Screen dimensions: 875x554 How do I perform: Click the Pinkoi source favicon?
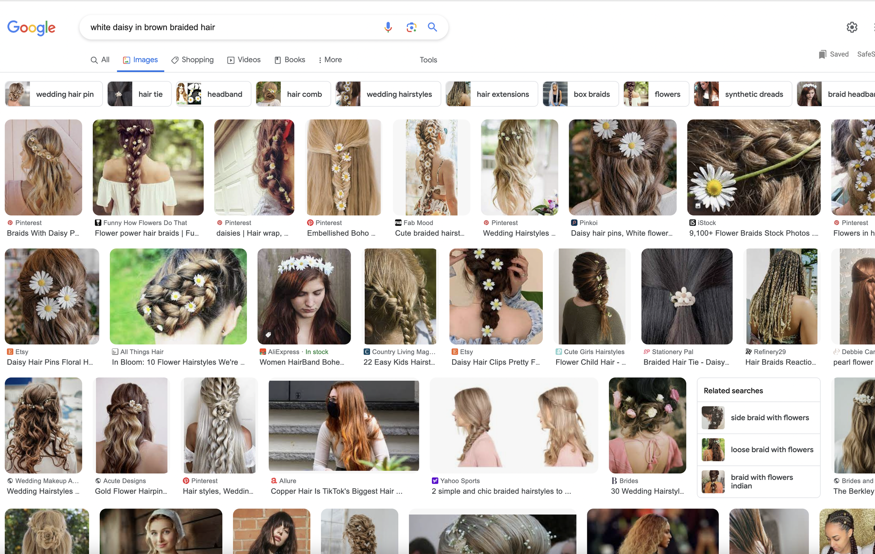[574, 223]
